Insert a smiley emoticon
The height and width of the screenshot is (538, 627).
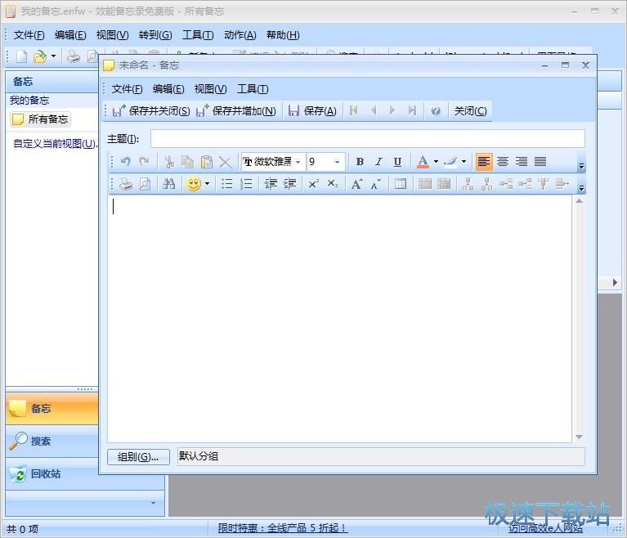[193, 184]
